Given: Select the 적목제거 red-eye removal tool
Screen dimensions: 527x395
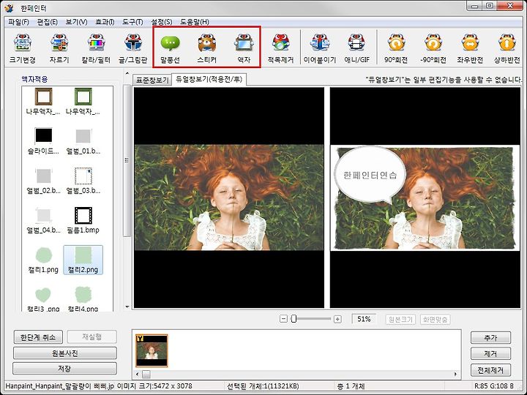Looking at the screenshot, I should click(280, 49).
